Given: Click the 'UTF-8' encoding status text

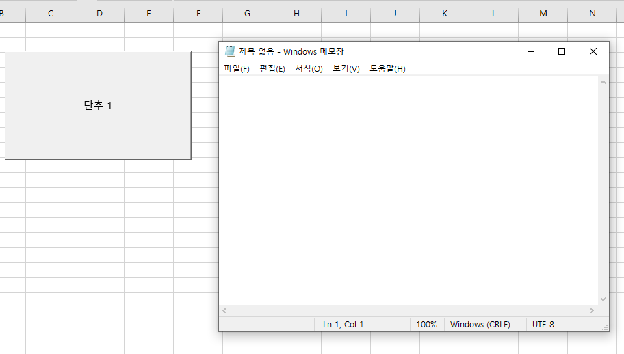Looking at the screenshot, I should pyautogui.click(x=543, y=324).
